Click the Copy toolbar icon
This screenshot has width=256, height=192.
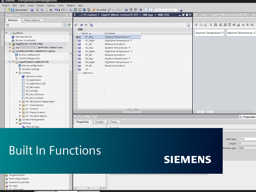pos(42,10)
